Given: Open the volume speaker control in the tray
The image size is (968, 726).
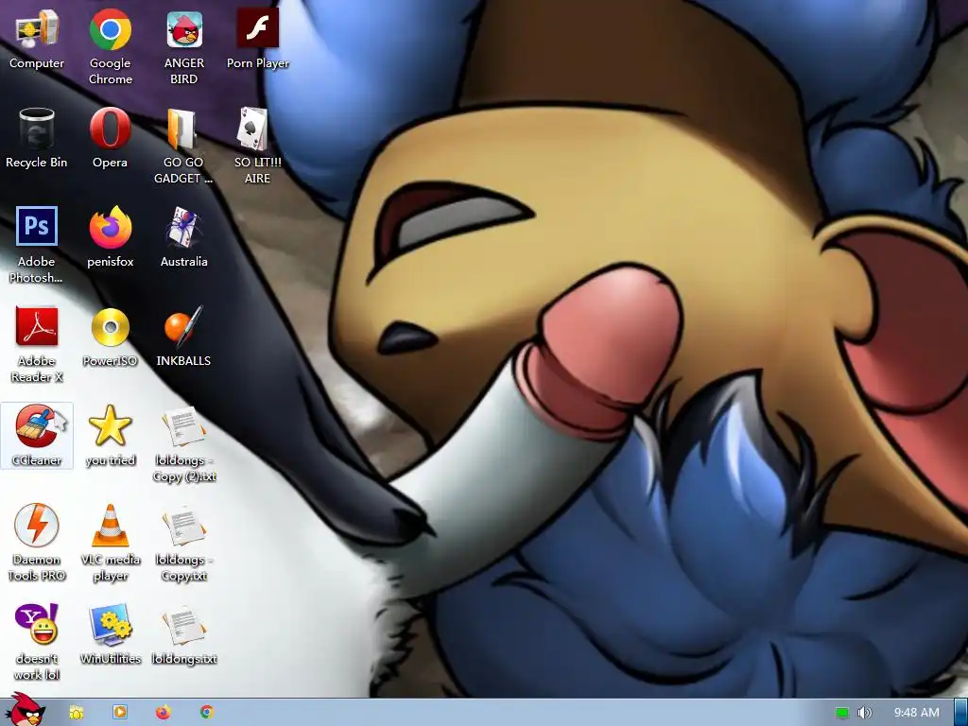Looking at the screenshot, I should [865, 713].
